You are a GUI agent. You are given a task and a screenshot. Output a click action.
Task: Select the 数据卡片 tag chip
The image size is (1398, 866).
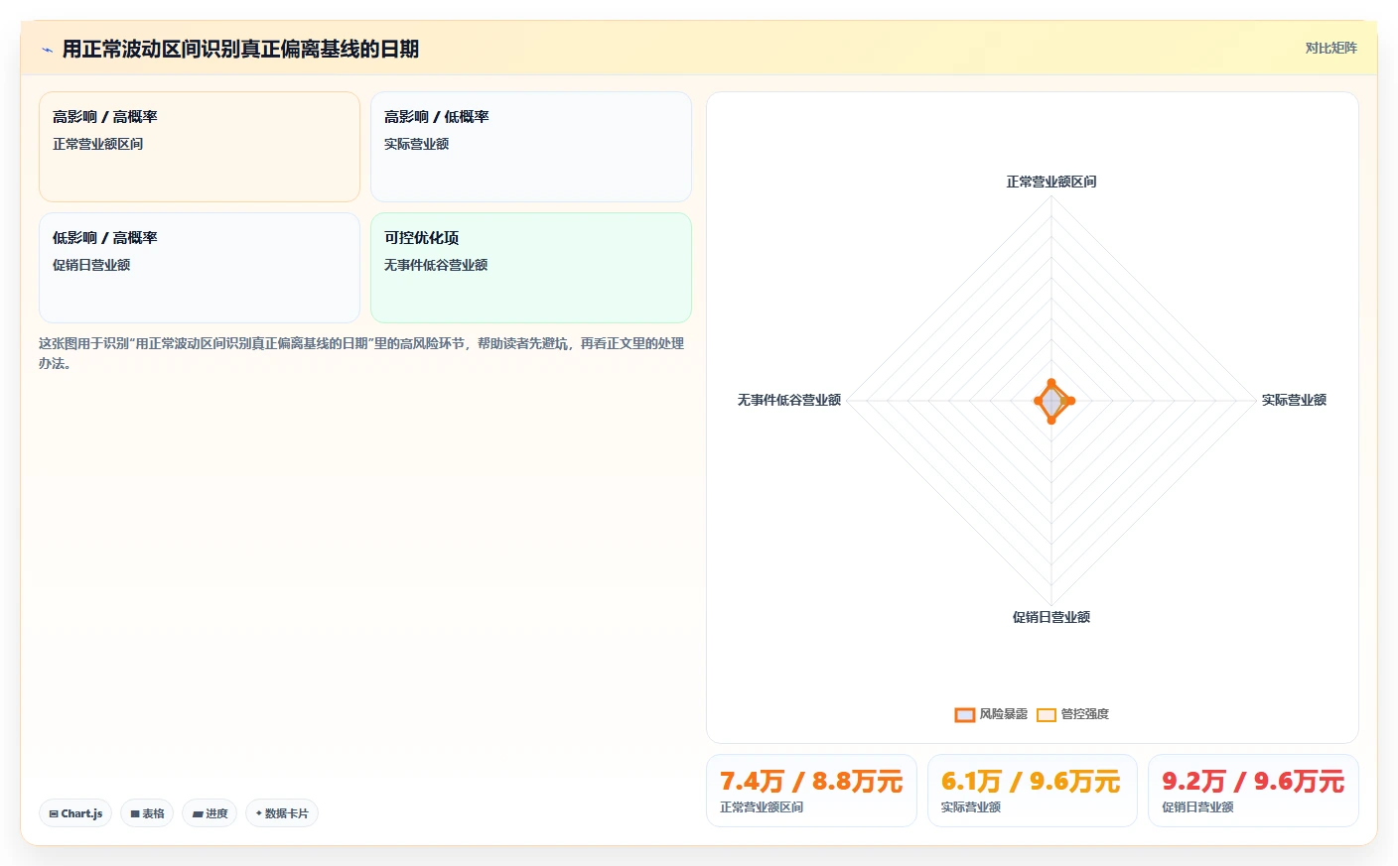(x=282, y=813)
